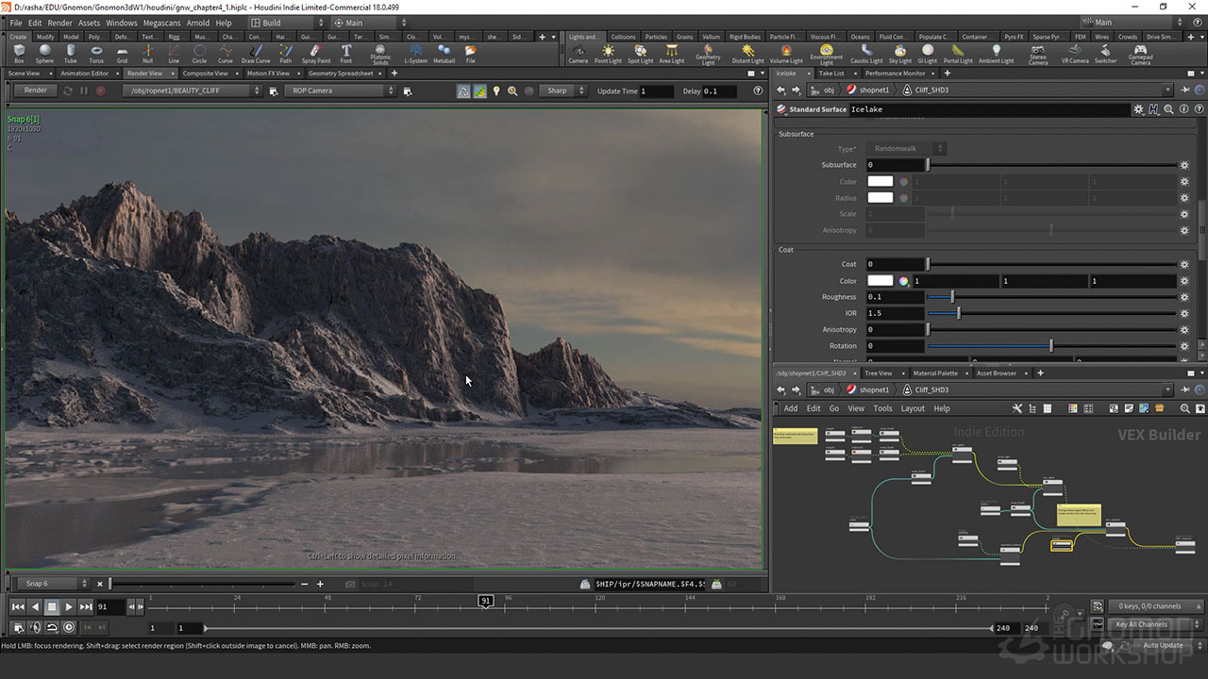Select the Grid shelf tool
The height and width of the screenshot is (679, 1208).
122,54
